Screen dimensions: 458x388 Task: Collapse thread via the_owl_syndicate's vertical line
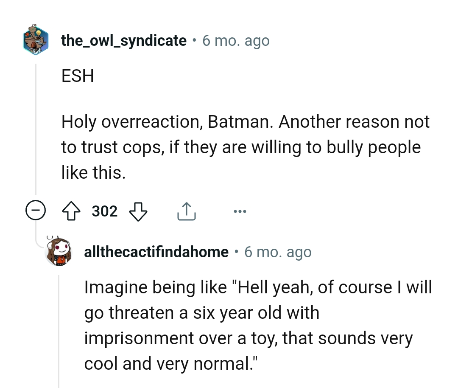36,127
